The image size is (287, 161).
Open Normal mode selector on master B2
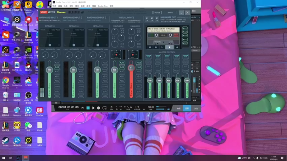click(185, 57)
